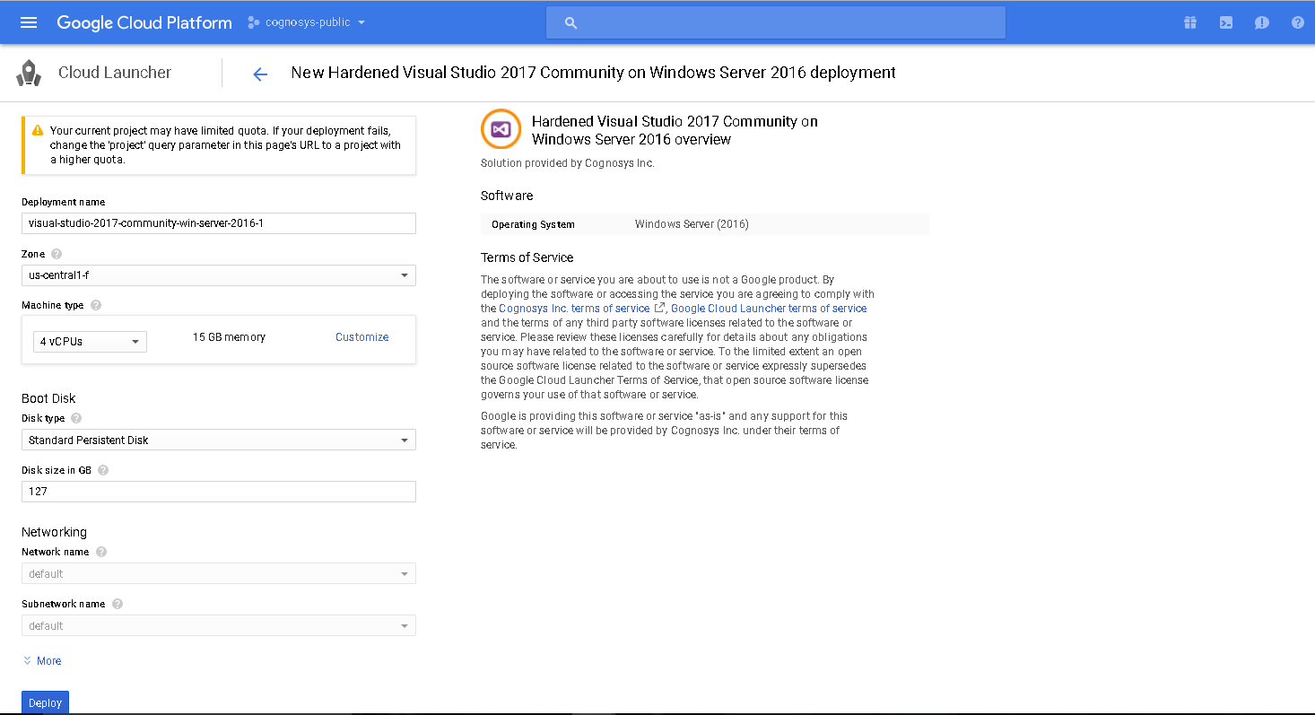Open the hamburger navigation menu
This screenshot has width=1315, height=715.
(x=29, y=22)
